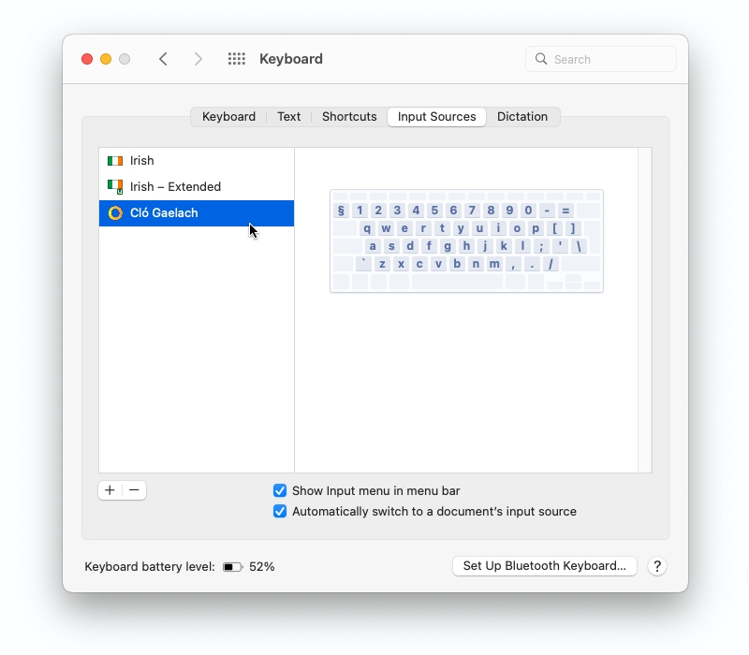Viewport: 749px width, 655px height.
Task: Open the Dictation tab
Action: pos(523,116)
